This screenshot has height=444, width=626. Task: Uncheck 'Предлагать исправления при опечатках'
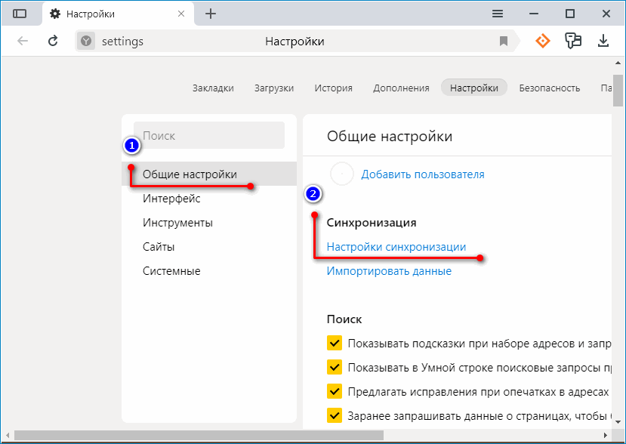tap(335, 391)
